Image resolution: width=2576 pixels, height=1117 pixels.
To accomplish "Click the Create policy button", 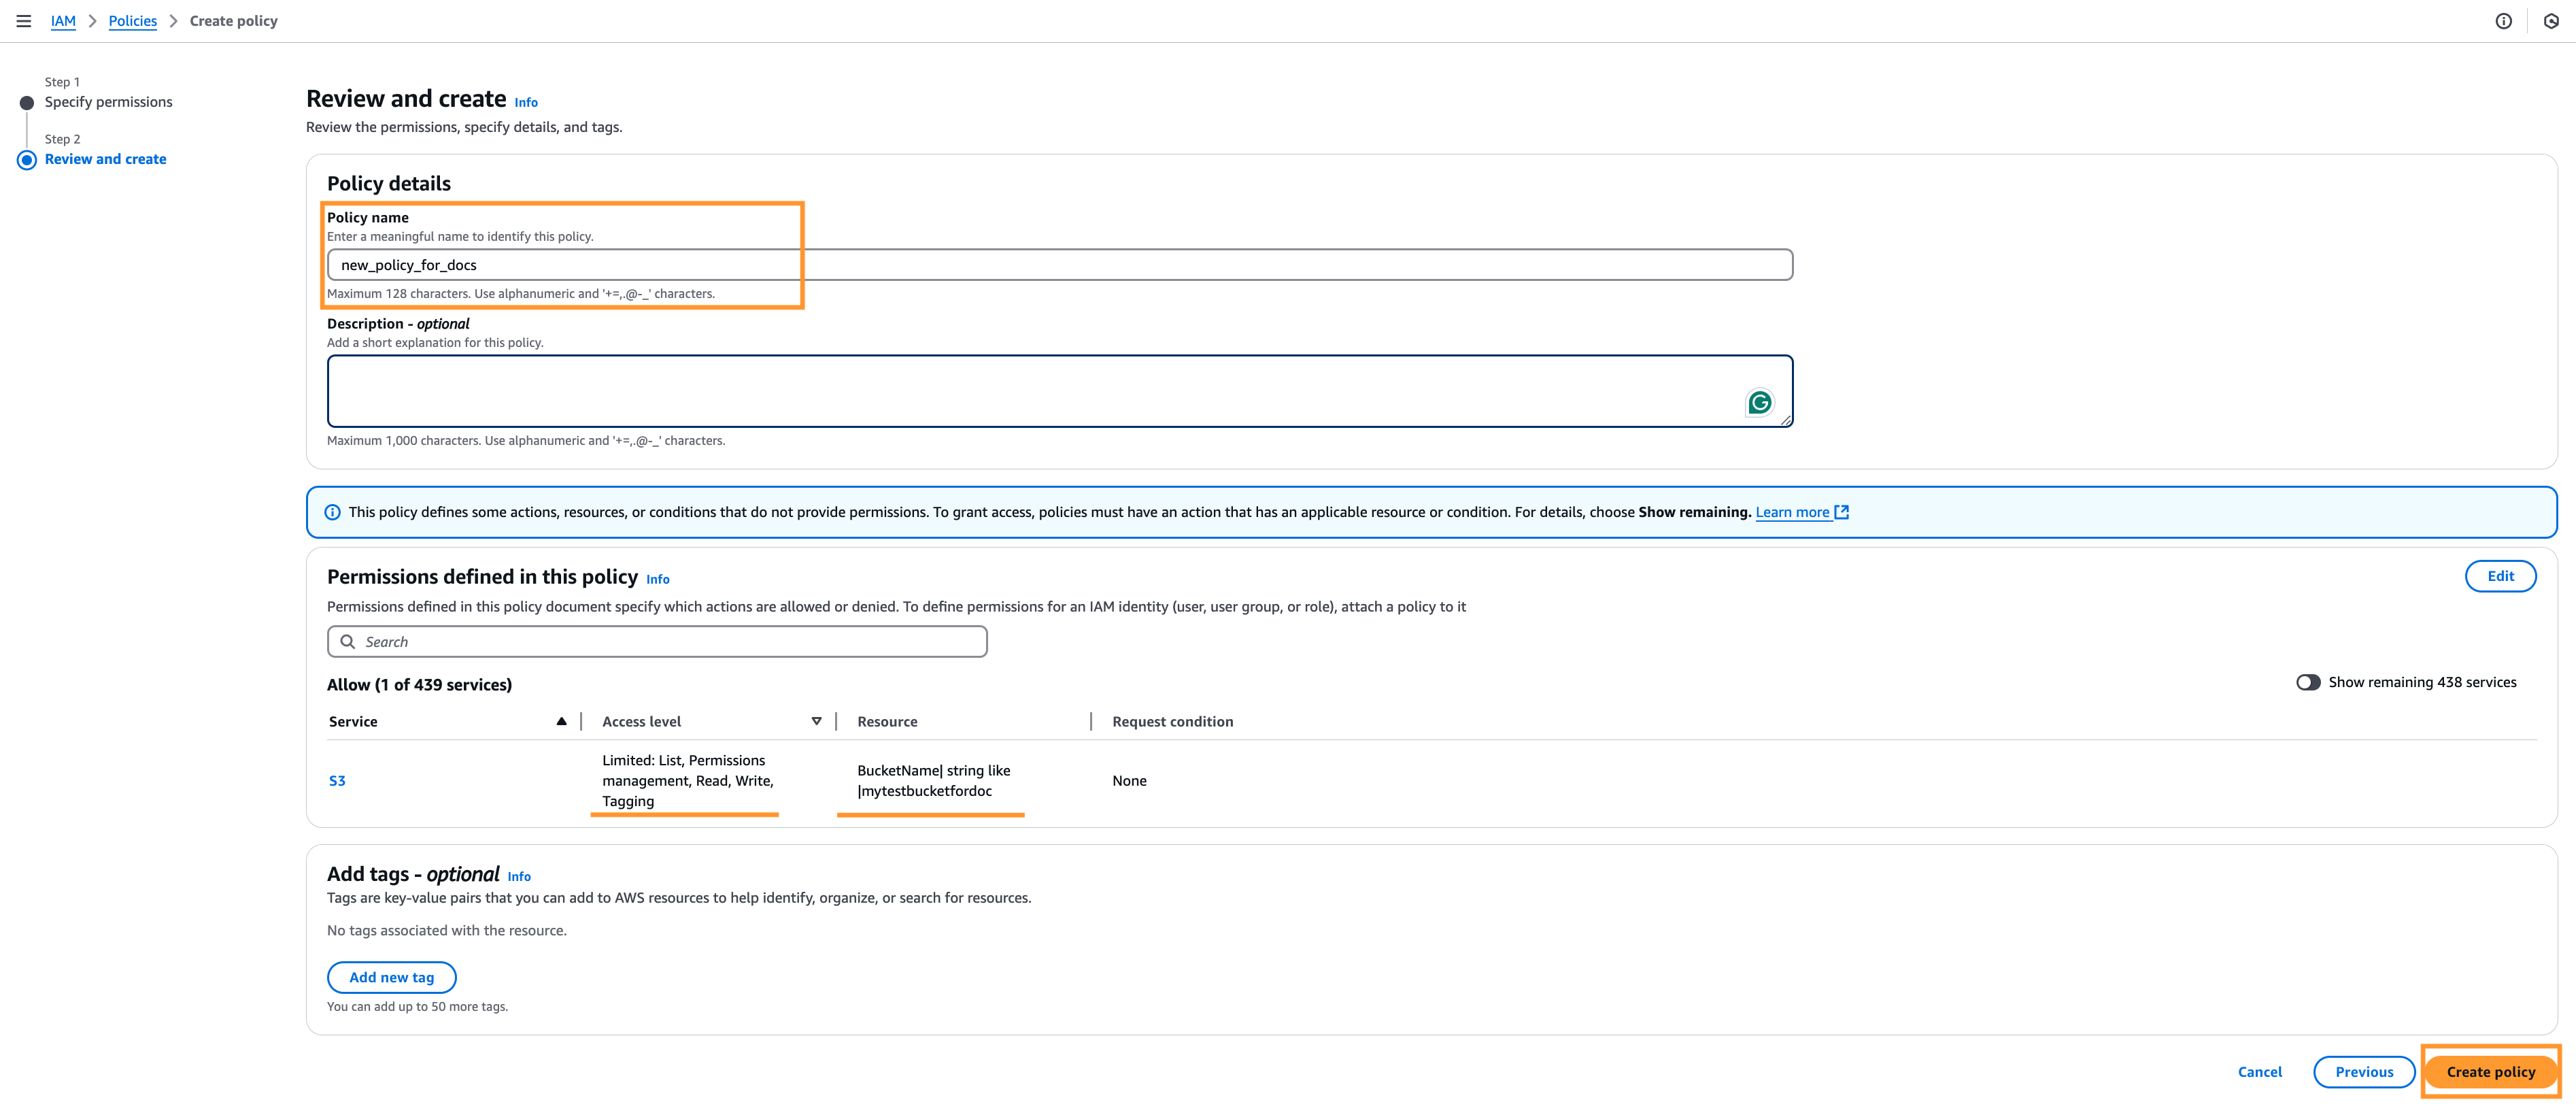I will (2490, 1072).
